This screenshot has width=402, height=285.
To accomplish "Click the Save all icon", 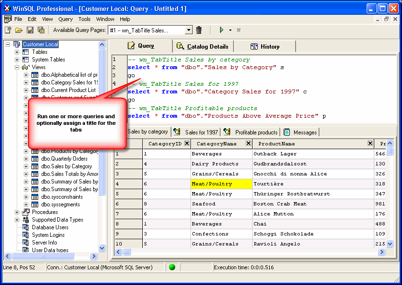I will pyautogui.click(x=41, y=30).
